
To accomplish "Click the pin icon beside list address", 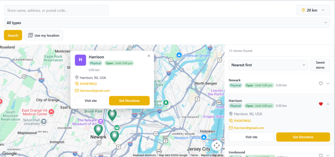I will 231,114.
